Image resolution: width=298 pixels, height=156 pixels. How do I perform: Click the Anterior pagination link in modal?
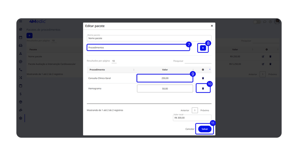click(x=185, y=110)
